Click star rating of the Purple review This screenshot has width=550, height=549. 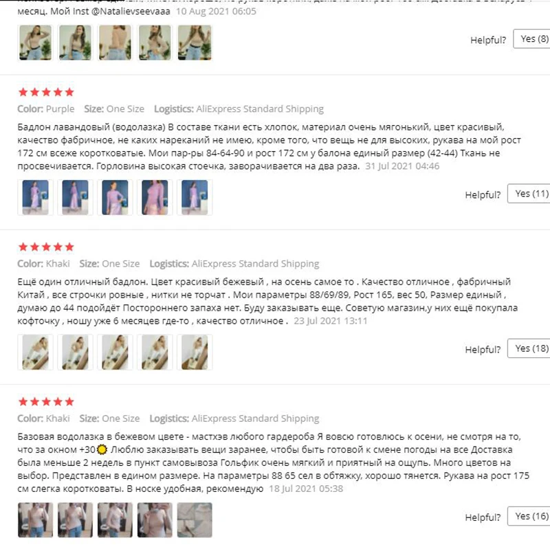[x=46, y=92]
